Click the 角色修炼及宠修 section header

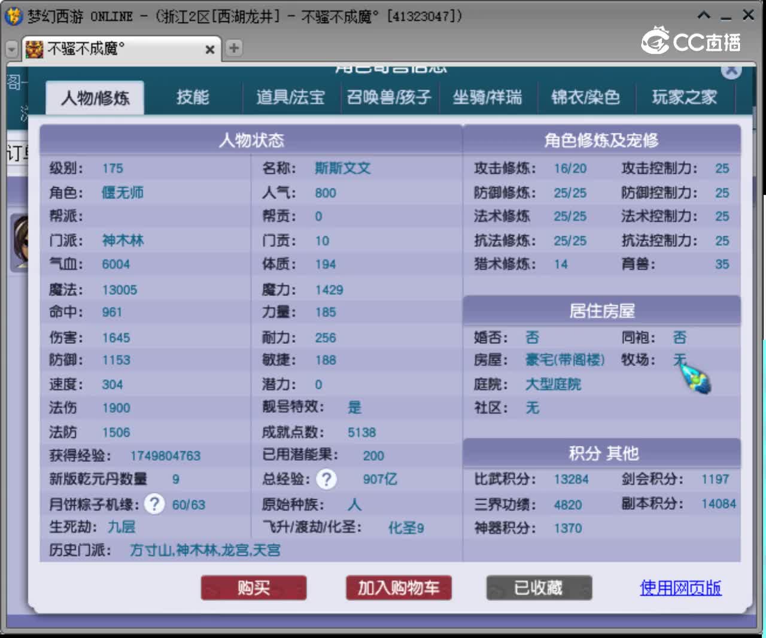click(x=602, y=140)
